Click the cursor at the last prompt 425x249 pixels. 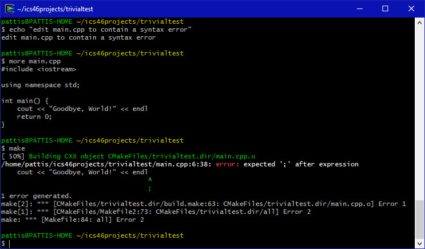(x=10, y=243)
